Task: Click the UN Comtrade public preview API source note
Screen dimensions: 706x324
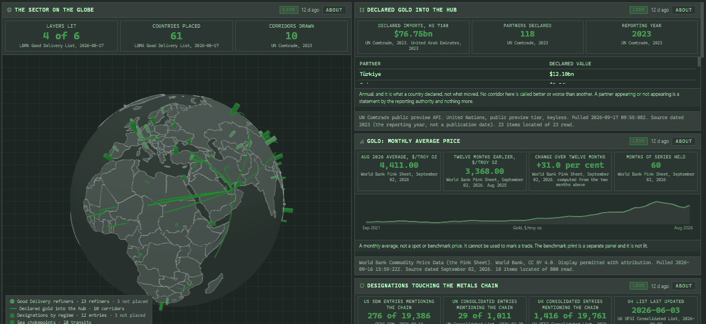Action: [525, 121]
